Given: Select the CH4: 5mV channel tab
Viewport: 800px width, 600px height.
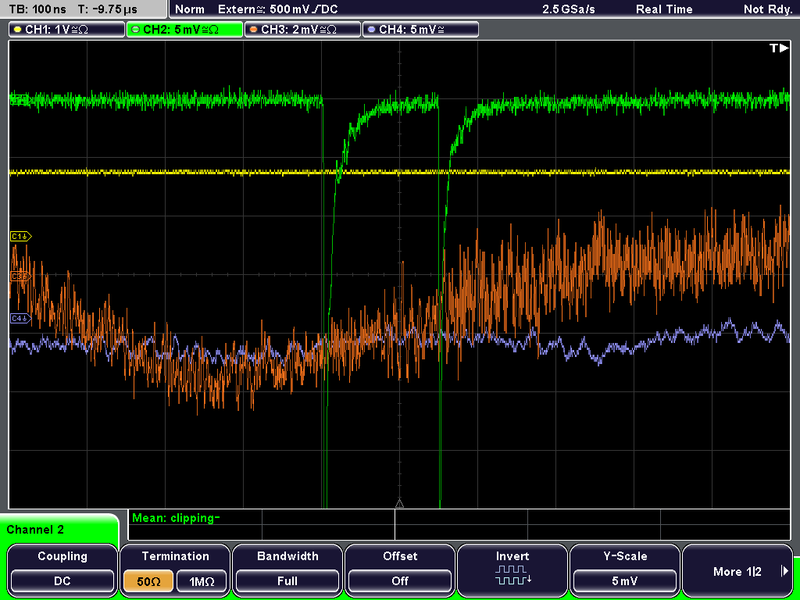Looking at the screenshot, I should (420, 30).
